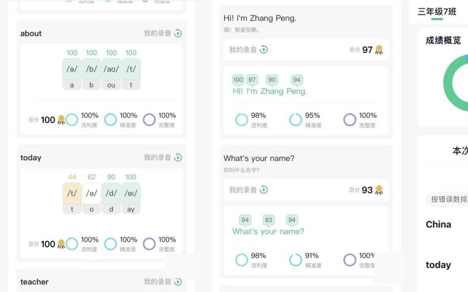Select the /t/ phoneme scored 44

click(x=72, y=193)
